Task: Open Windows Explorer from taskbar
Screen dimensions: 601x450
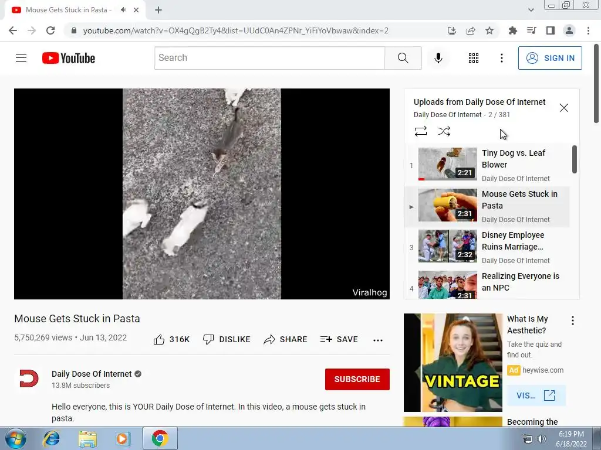Action: (x=87, y=438)
